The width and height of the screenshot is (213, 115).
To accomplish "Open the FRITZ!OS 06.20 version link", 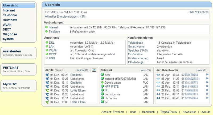I will pos(198,12).
